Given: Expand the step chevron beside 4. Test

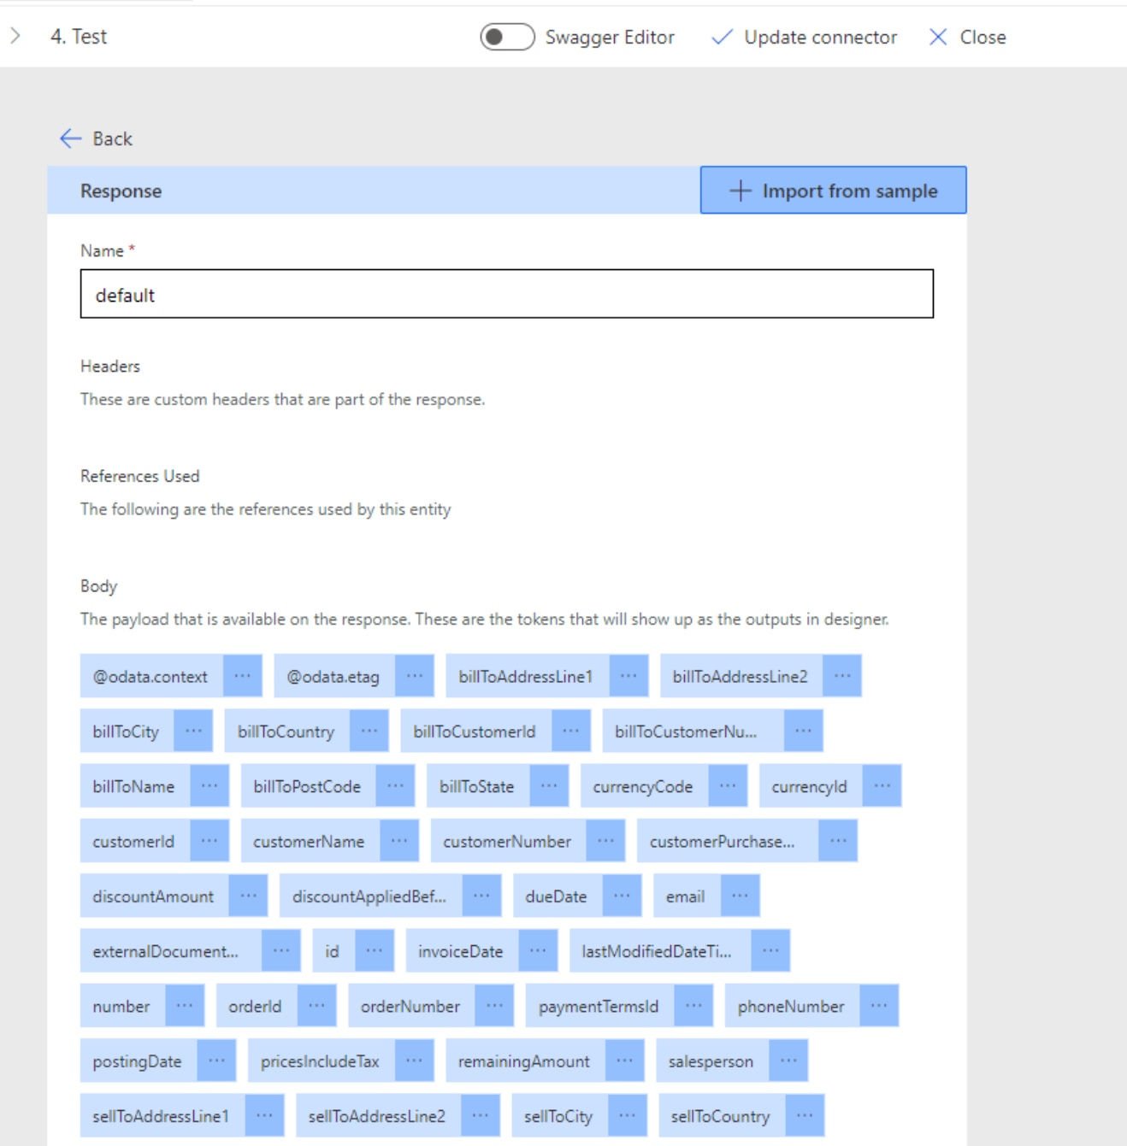Looking at the screenshot, I should click(x=15, y=36).
